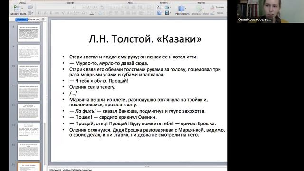Screen dimensions: 304x171
Task: Click the clear formatting icon
Action: (x=102, y=7)
